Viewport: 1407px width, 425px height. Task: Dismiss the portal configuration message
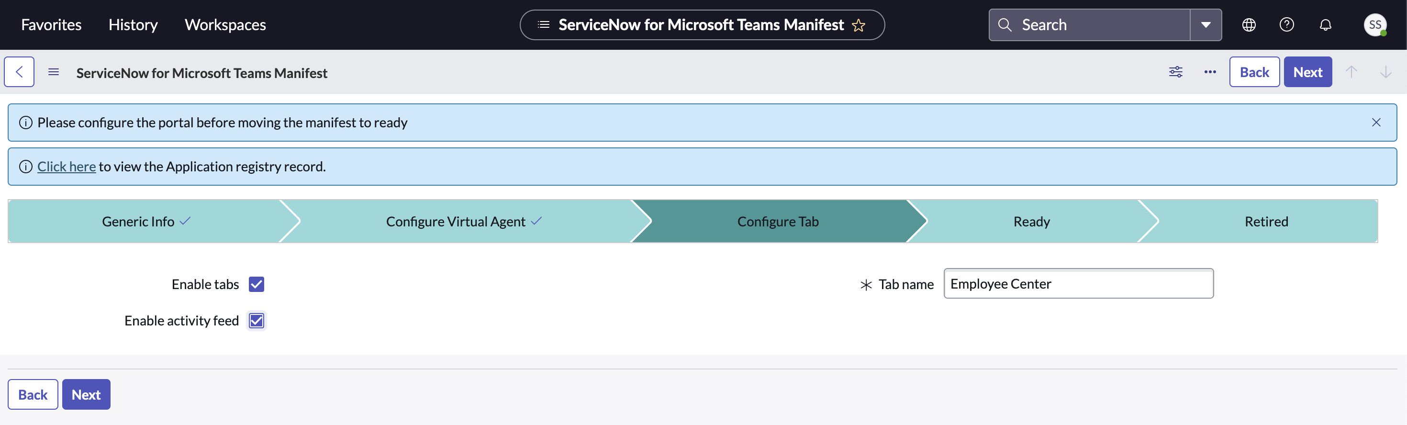pyautogui.click(x=1376, y=123)
